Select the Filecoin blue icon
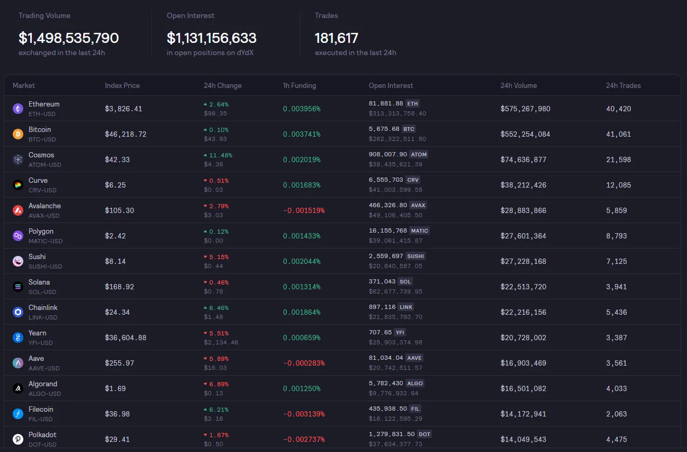 18,414
